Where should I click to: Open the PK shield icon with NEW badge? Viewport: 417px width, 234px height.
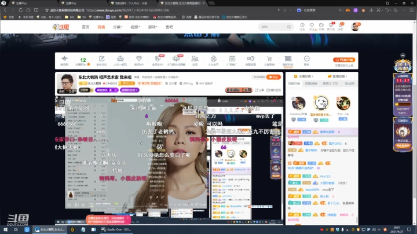pyautogui.click(x=158, y=58)
